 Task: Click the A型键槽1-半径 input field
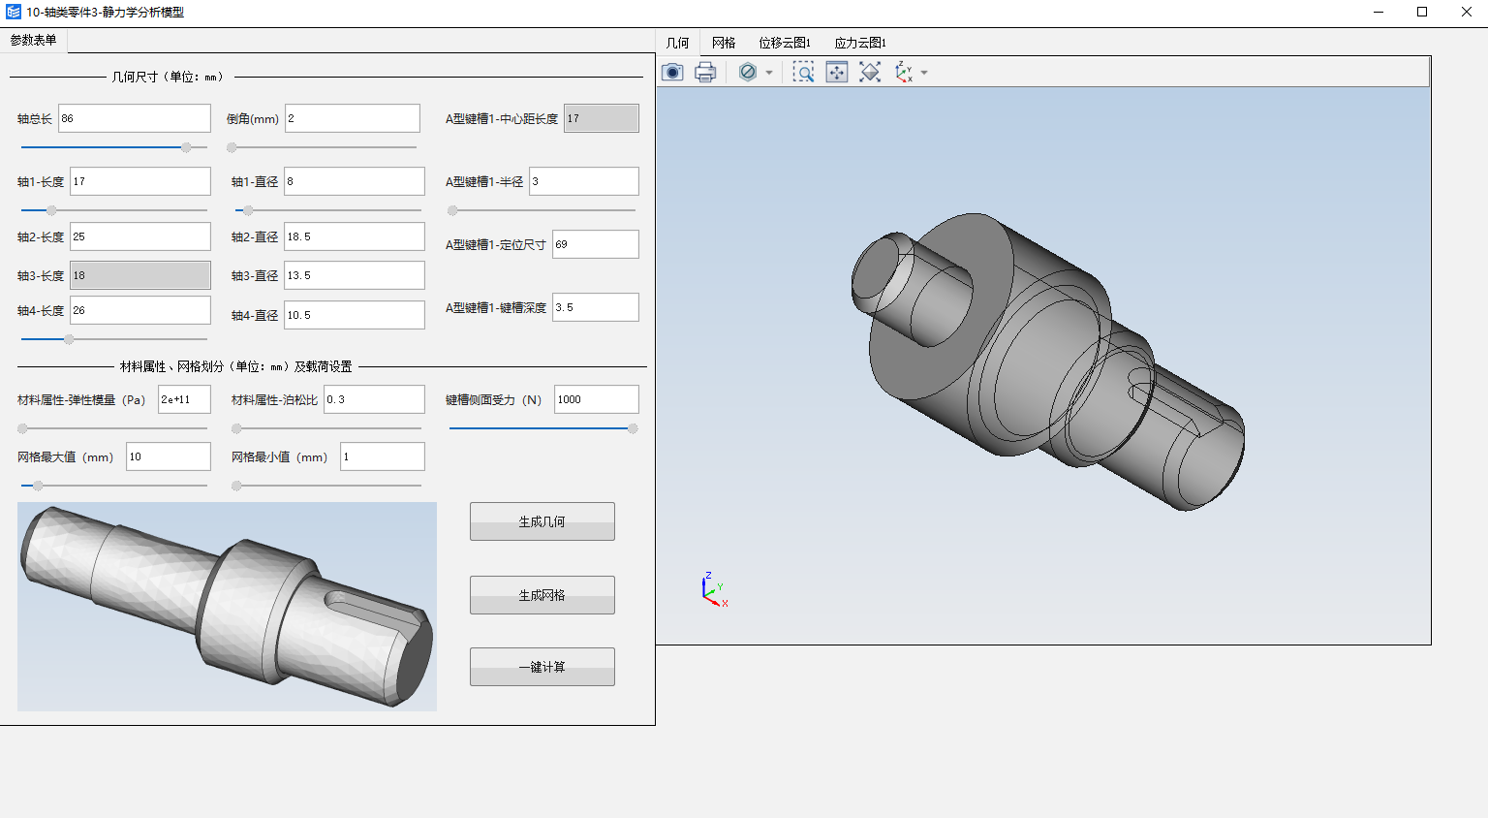[x=584, y=181]
